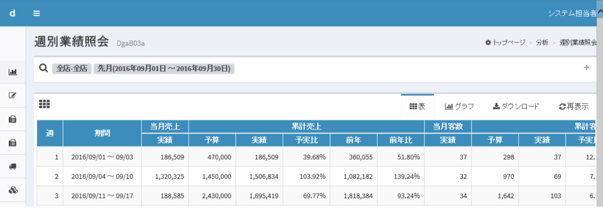Screen dimensions: 603x210
Task: Open the bar chart analysis sidebar icon
Action: point(13,72)
